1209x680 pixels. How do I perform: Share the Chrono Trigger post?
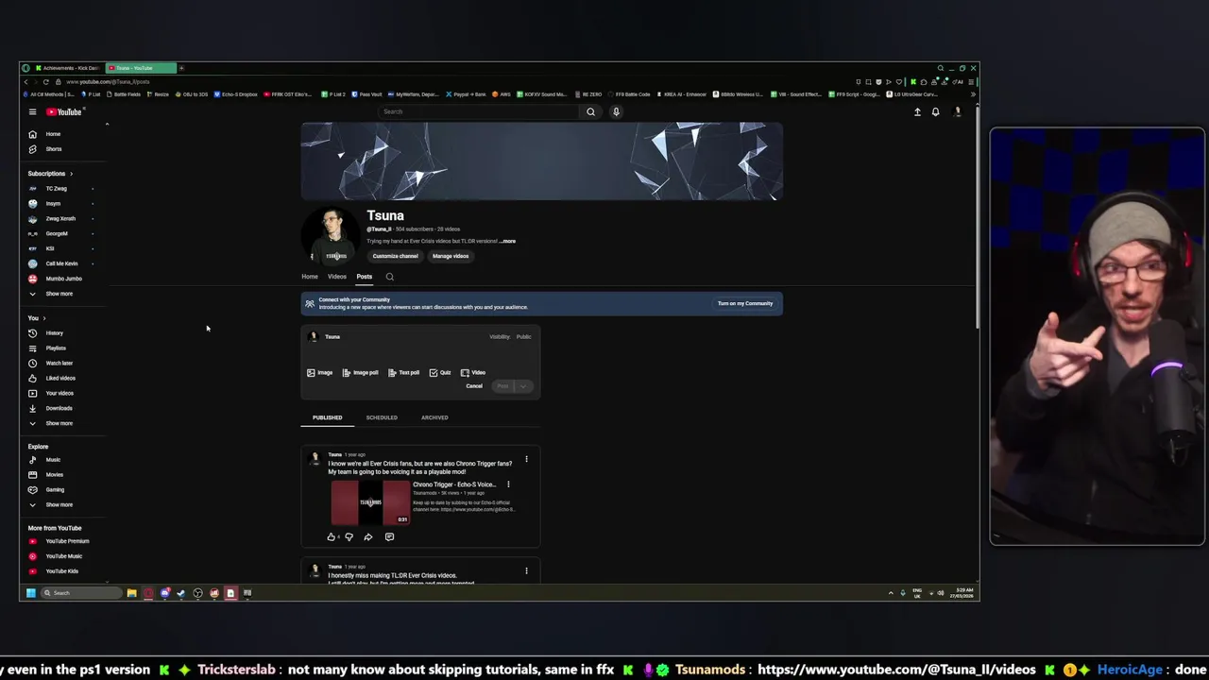click(368, 537)
